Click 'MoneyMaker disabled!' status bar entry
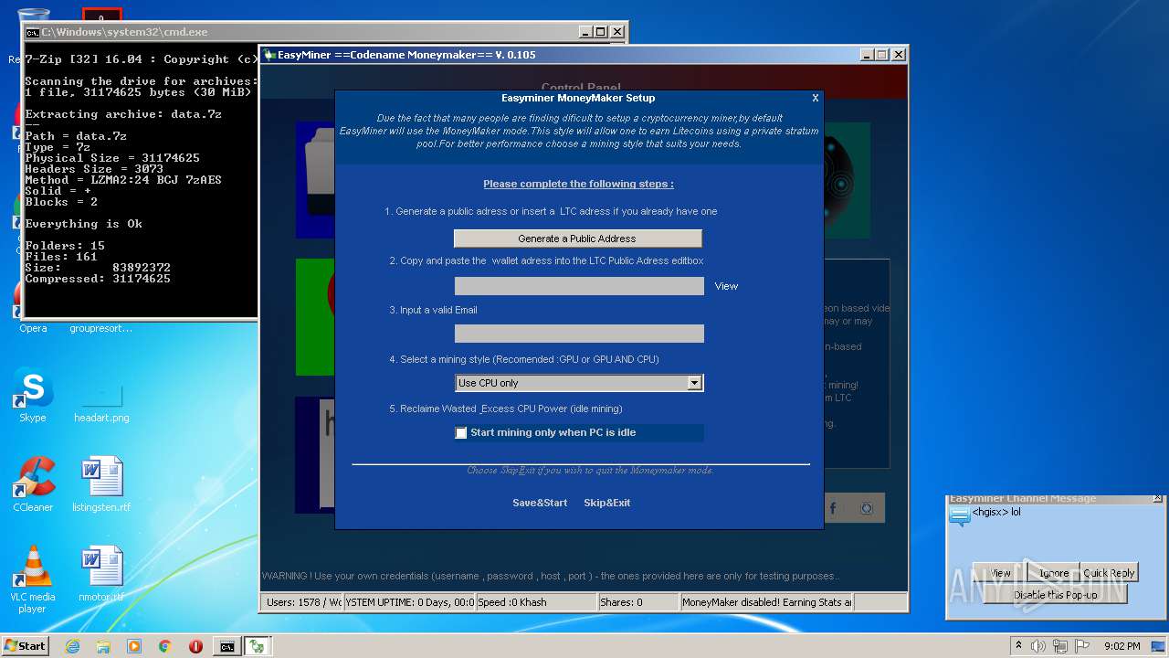The height and width of the screenshot is (658, 1169). (767, 602)
